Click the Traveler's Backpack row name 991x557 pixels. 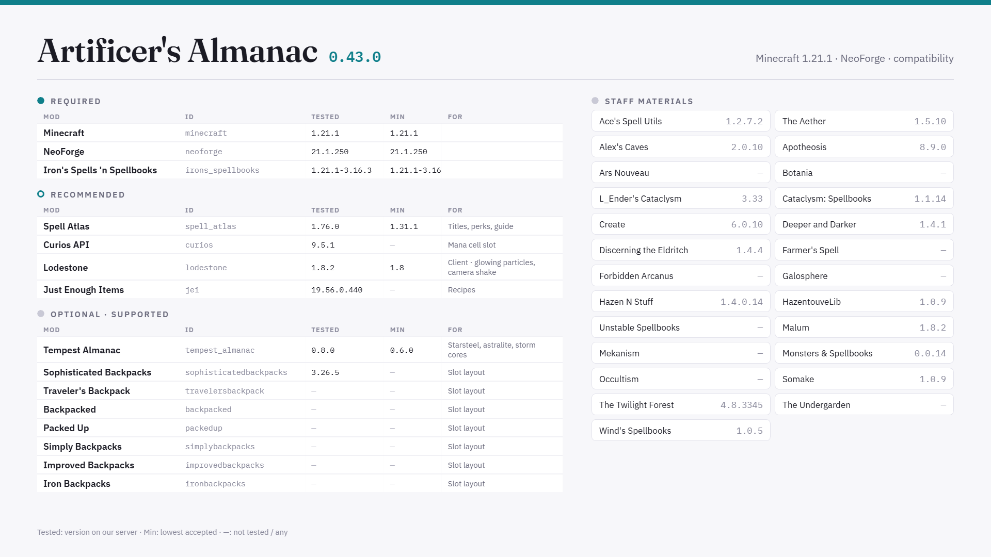point(87,391)
